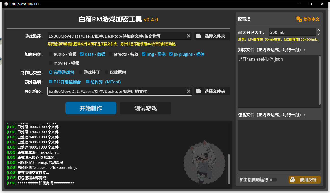Click log line 已修补 MZ main.js 启动流程
Screen dimensions: 330x193
click(35, 162)
